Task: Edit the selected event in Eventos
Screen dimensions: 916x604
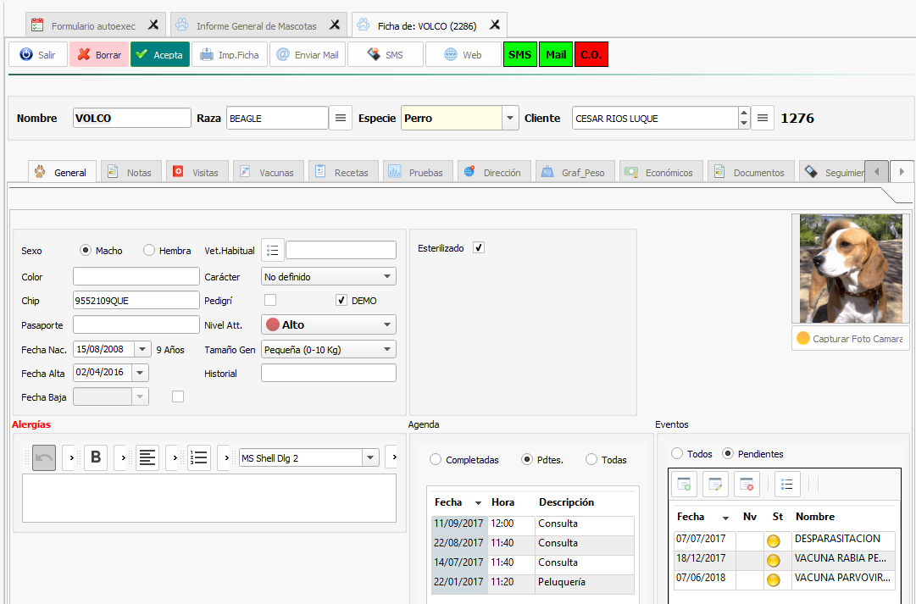Action: point(716,485)
